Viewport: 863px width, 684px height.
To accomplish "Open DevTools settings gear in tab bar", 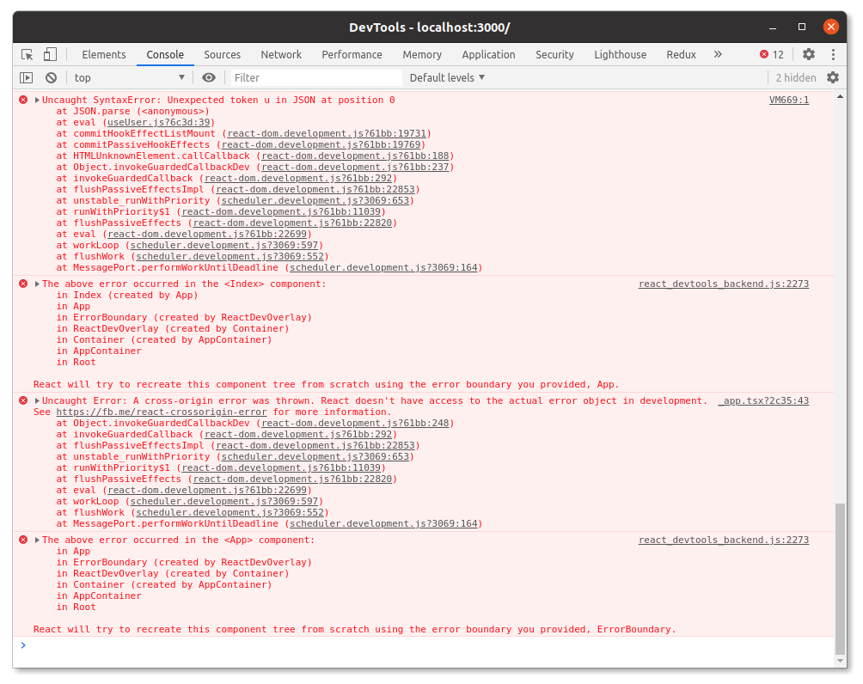I will 809,54.
